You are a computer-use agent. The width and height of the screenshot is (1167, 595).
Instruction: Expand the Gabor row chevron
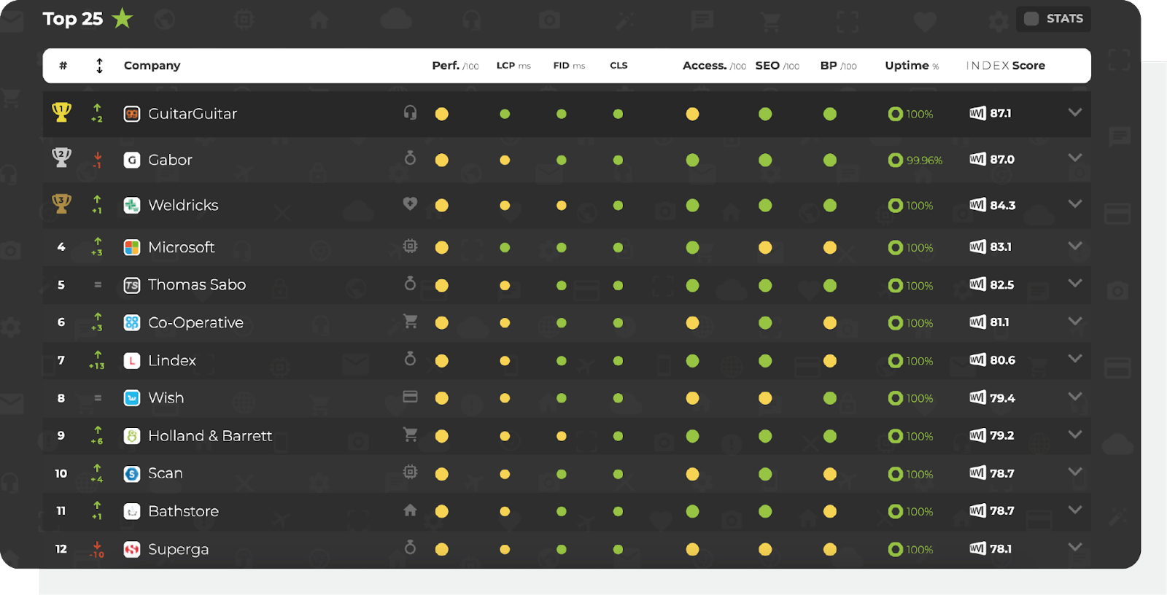1075,158
